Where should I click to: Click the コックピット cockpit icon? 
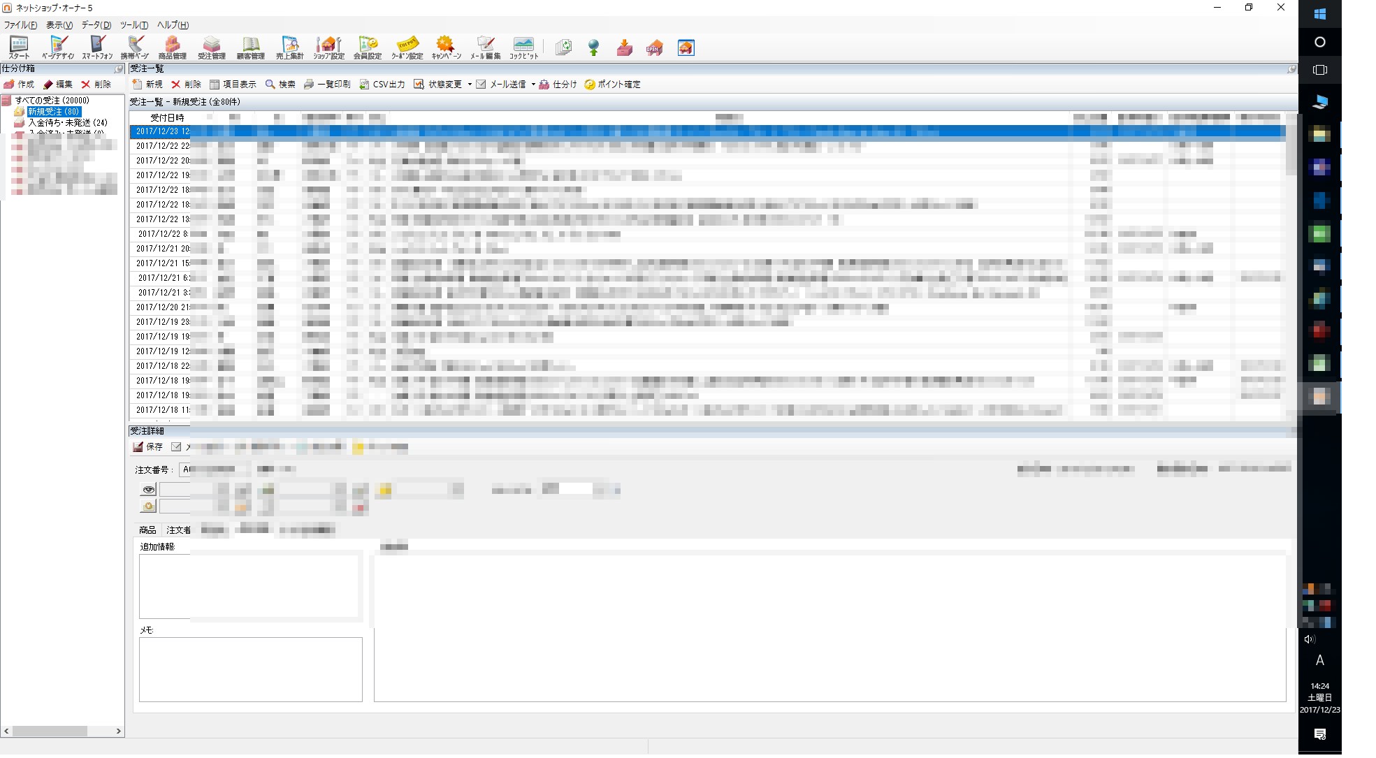(523, 48)
